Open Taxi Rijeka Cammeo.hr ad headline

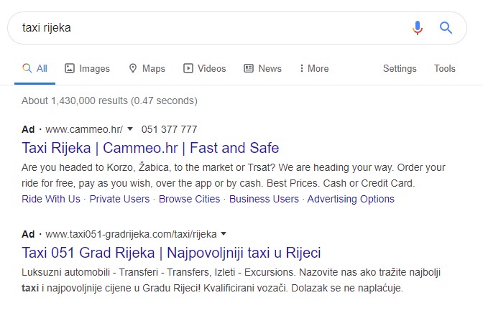pos(150,148)
